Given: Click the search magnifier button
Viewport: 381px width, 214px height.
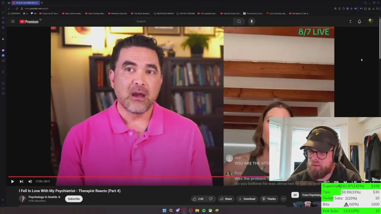Looking at the screenshot, I should (x=239, y=21).
